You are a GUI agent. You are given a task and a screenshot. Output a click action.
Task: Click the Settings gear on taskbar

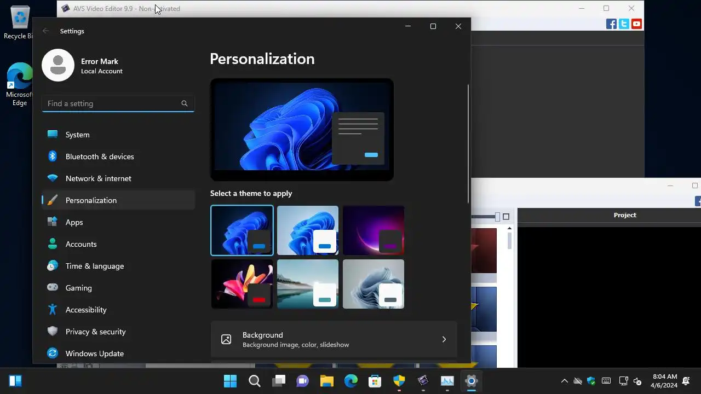coord(472,381)
